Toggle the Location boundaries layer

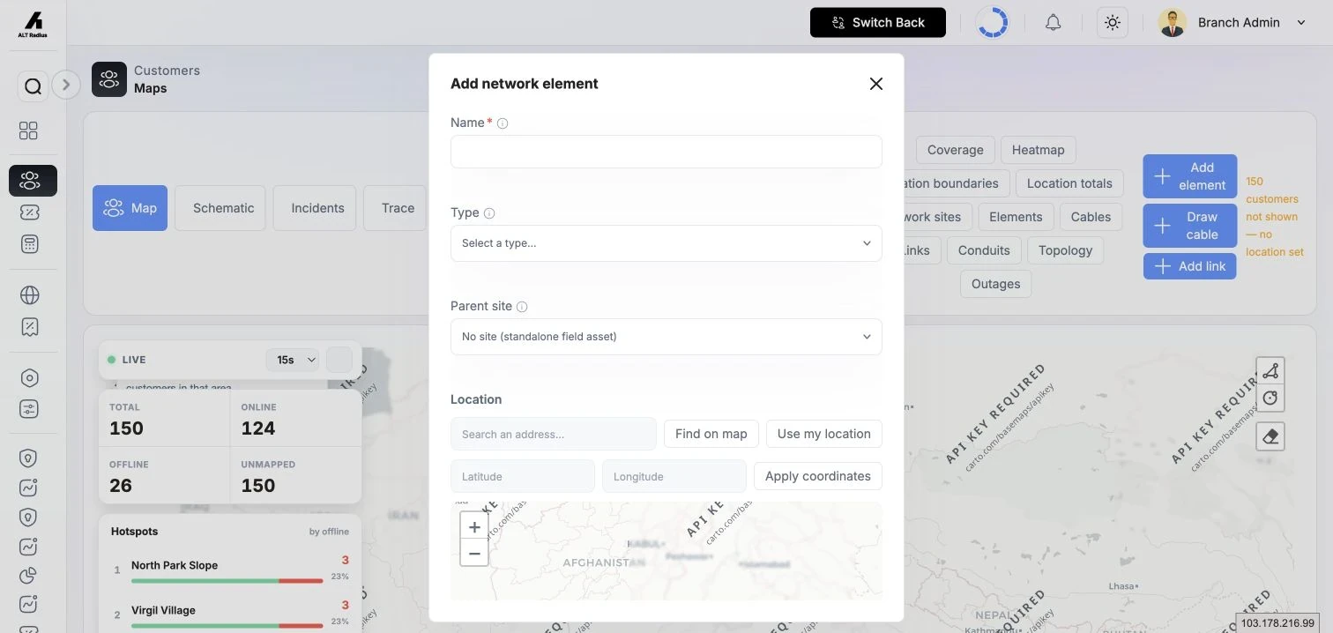[957, 183]
